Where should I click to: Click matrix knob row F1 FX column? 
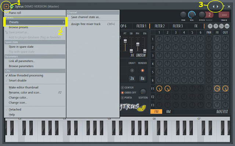tap(217, 89)
